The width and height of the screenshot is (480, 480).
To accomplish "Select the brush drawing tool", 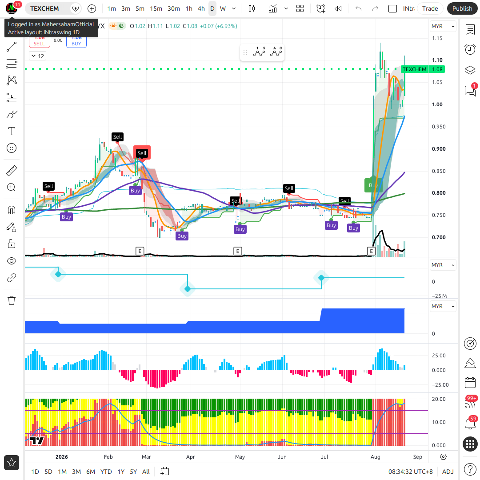I will (12, 115).
